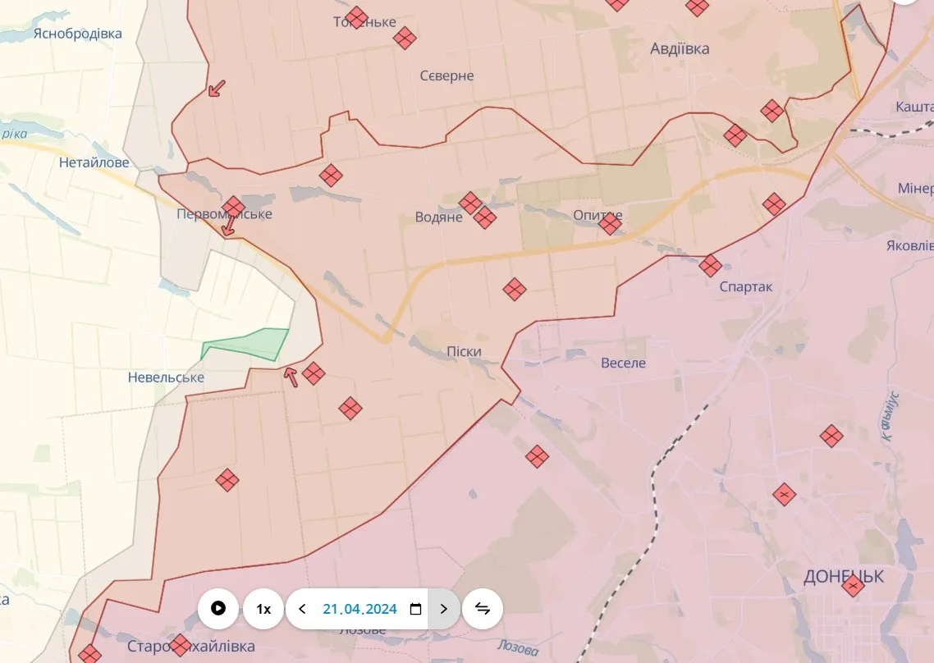Click the Веселе village label
Viewport: 934px width, 663px height.
coord(623,363)
